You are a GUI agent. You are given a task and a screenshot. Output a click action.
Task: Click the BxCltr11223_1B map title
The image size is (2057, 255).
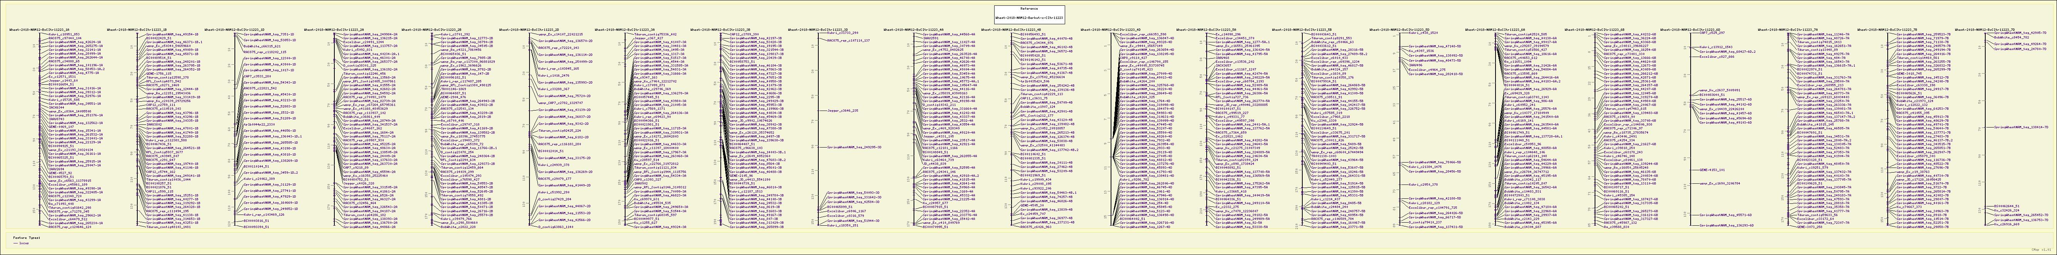tap(137, 30)
